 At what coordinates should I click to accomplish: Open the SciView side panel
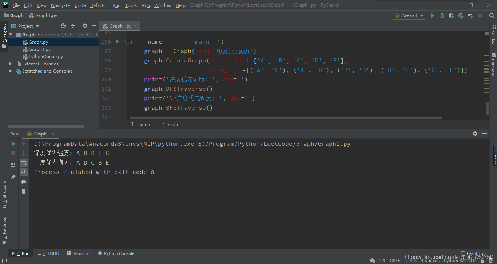click(x=493, y=36)
